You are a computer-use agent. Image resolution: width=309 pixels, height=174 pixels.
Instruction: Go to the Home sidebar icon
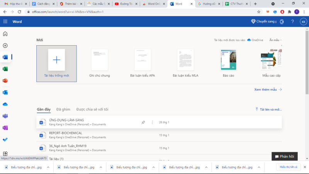click(5, 34)
